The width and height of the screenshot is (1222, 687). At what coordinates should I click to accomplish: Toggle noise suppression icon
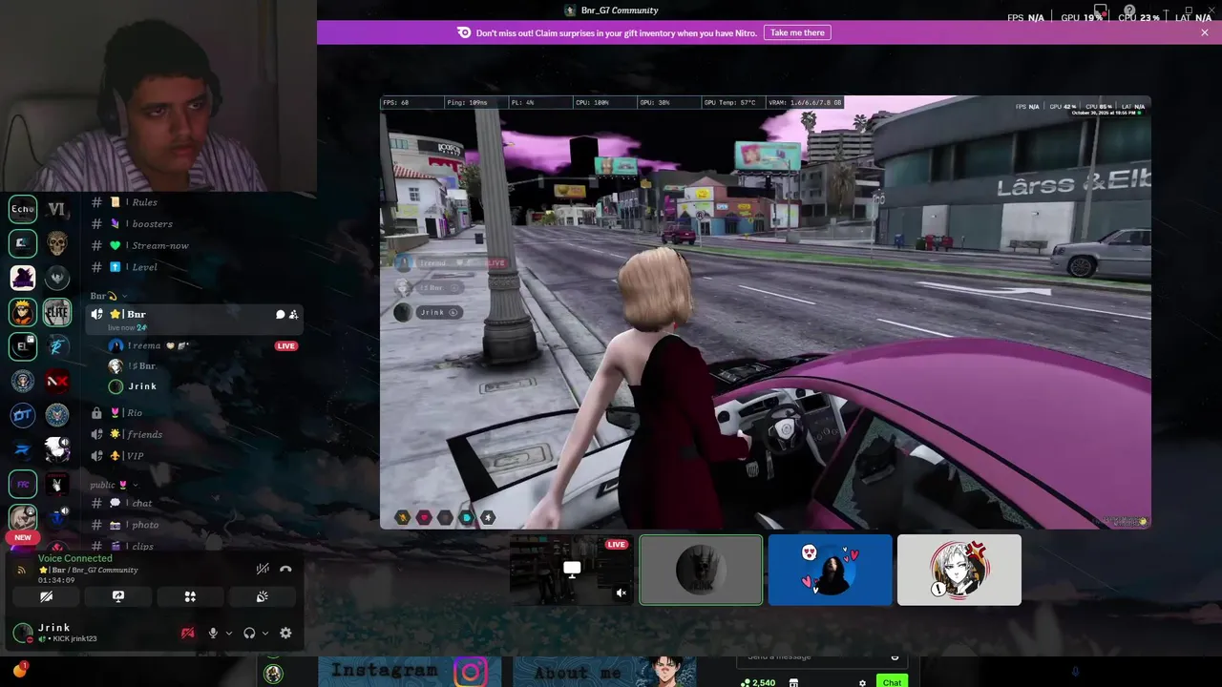(263, 569)
